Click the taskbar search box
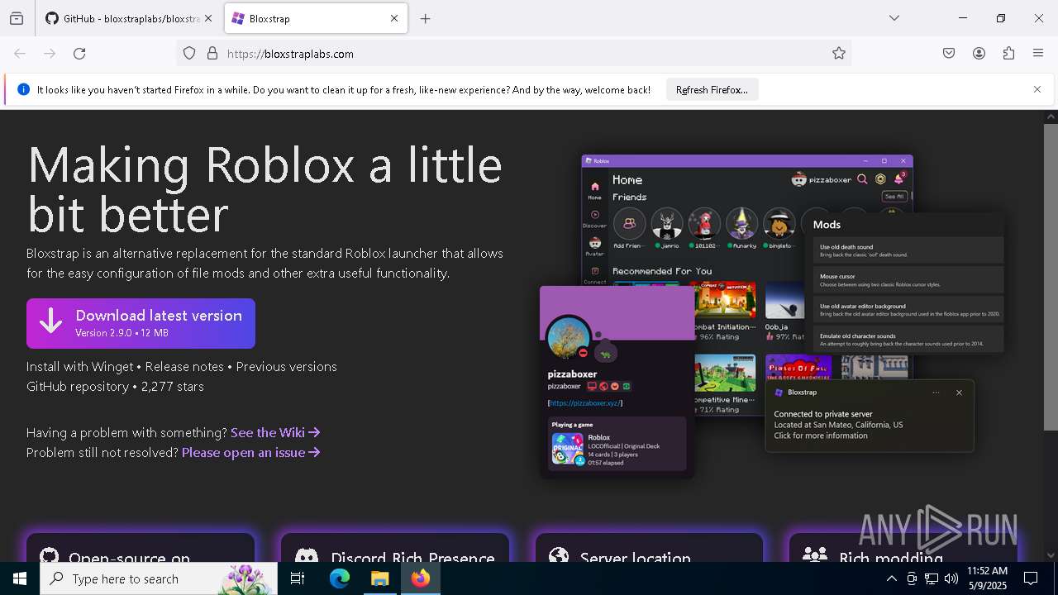 [x=159, y=578]
